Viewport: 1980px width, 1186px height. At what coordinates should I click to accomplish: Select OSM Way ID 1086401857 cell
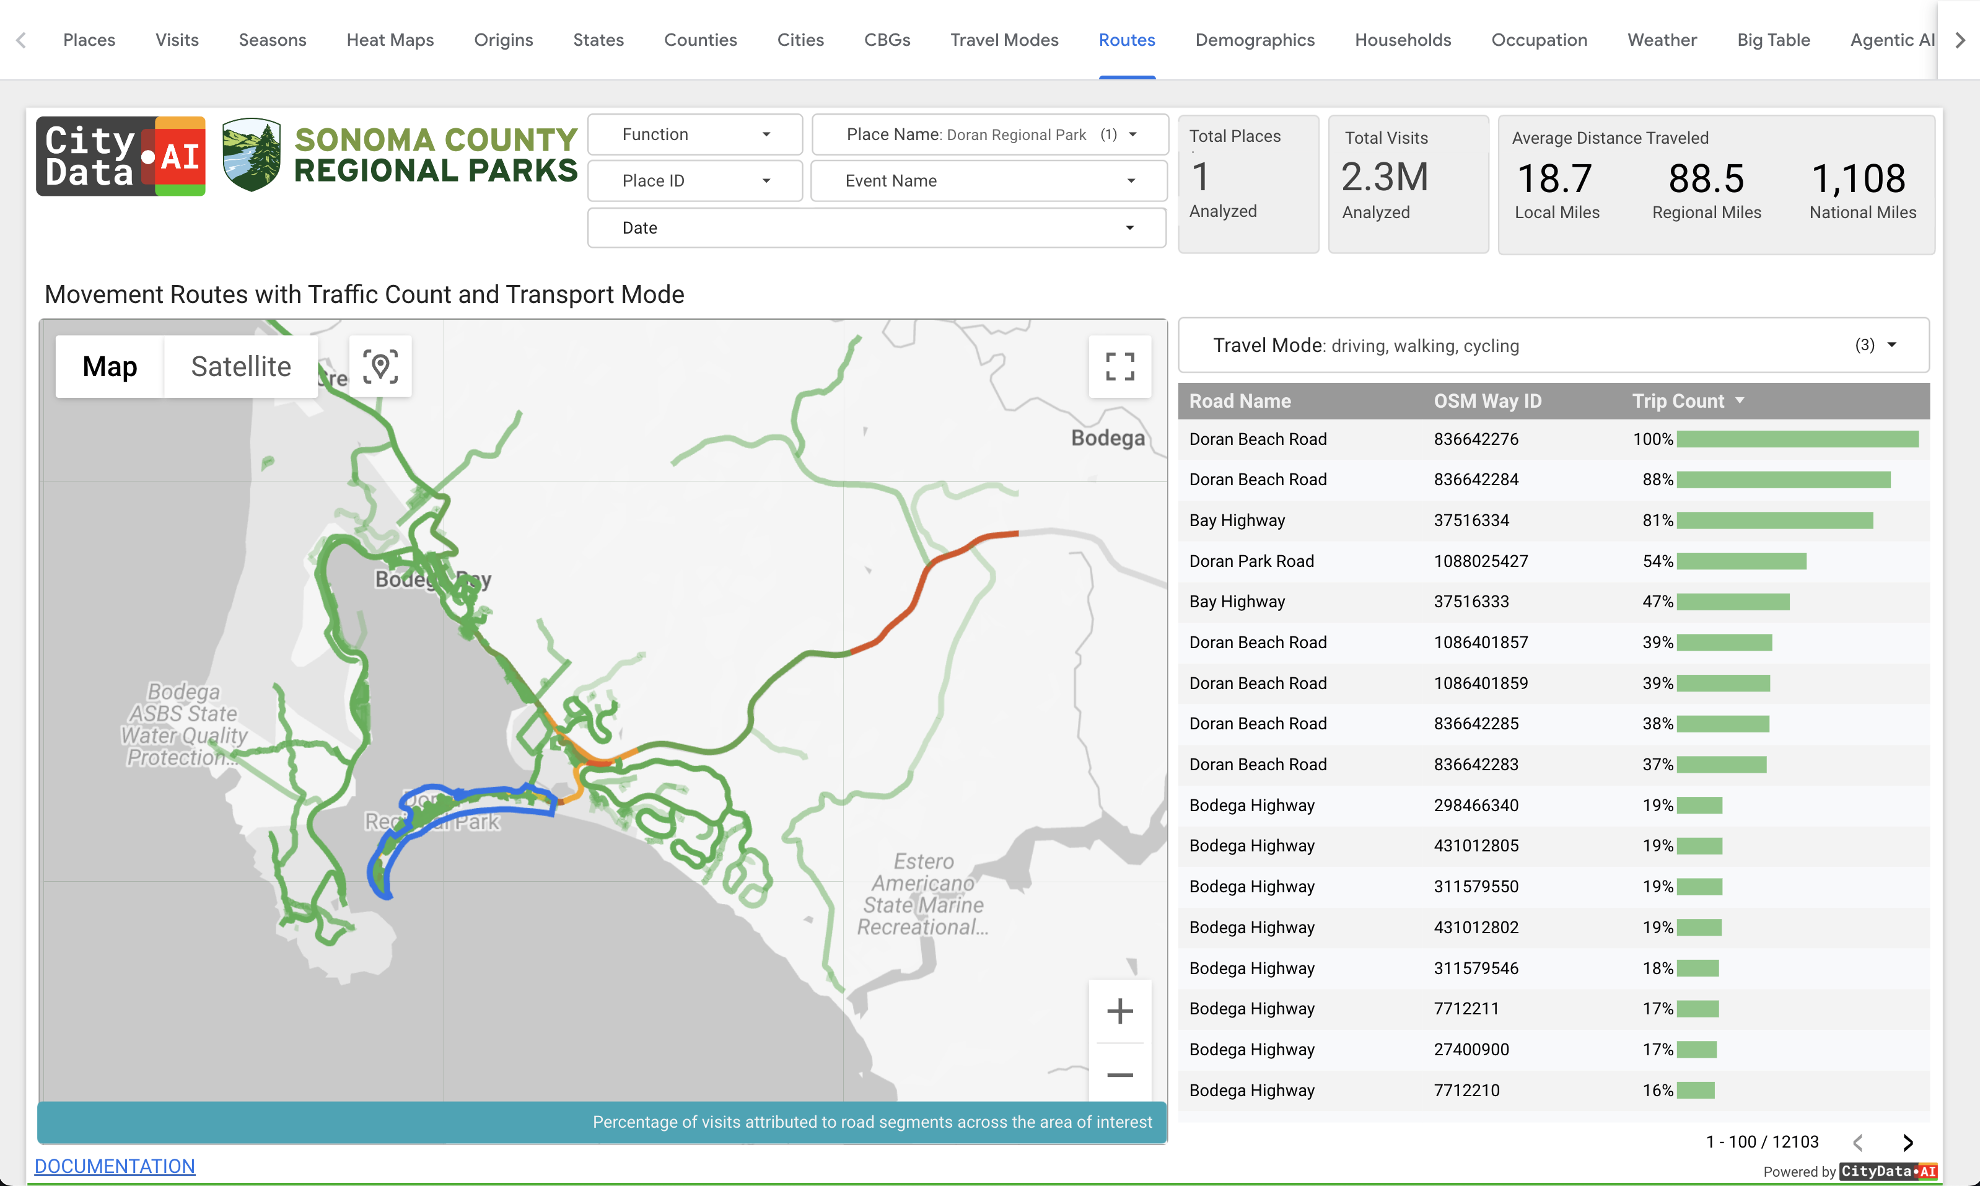click(x=1481, y=643)
